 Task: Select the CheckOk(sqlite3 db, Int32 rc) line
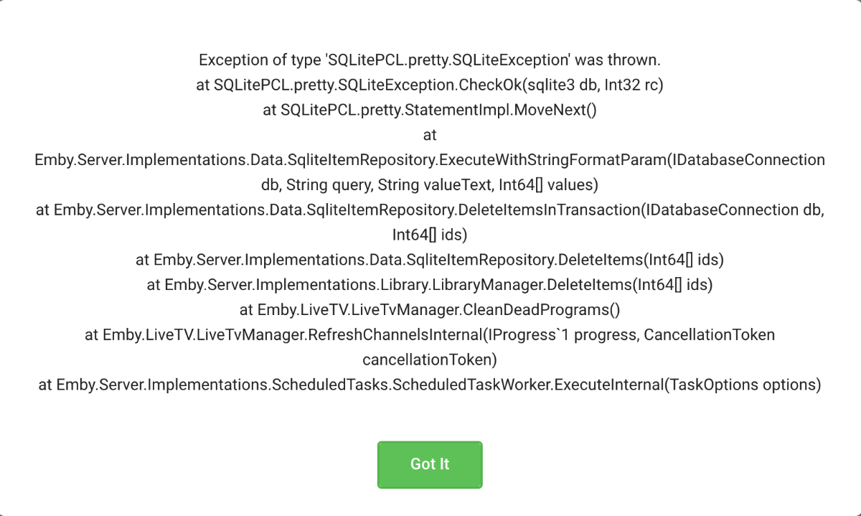(435, 85)
